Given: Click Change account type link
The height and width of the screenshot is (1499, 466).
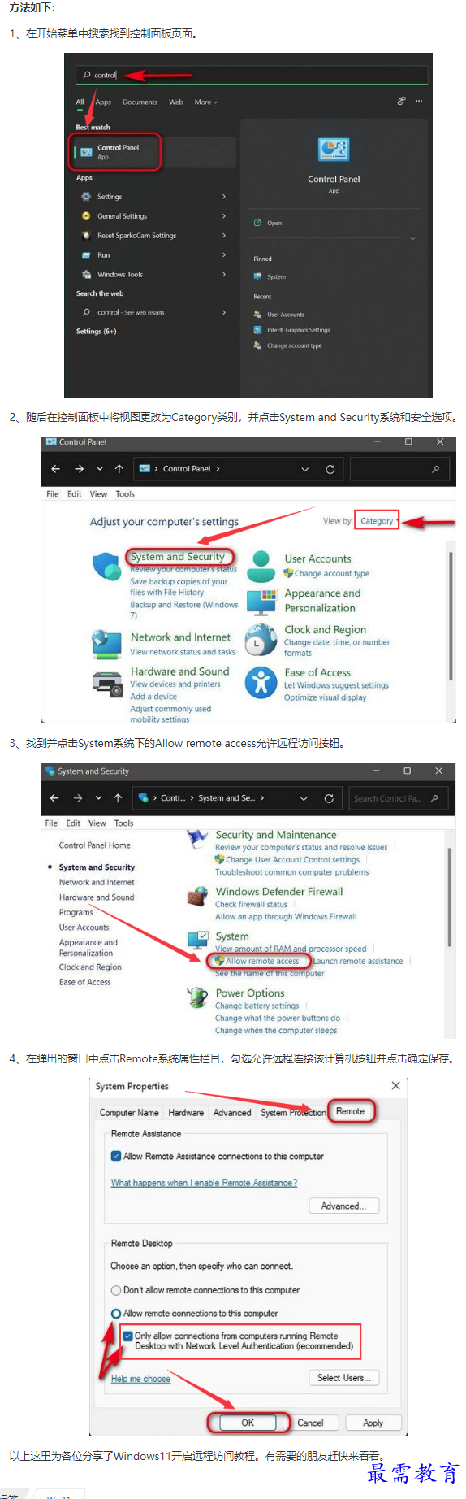Looking at the screenshot, I should pyautogui.click(x=332, y=574).
